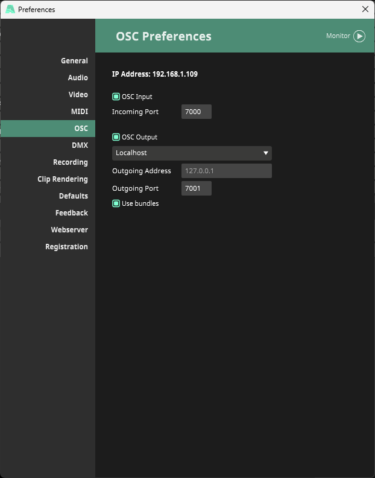The height and width of the screenshot is (478, 375).
Task: Show Recording preferences
Action: pos(48,162)
